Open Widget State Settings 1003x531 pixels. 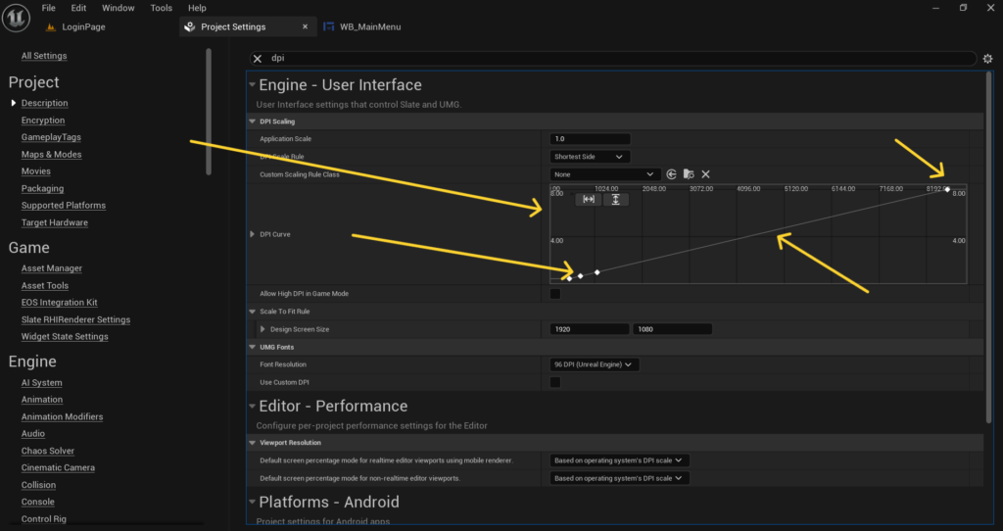[x=65, y=336]
